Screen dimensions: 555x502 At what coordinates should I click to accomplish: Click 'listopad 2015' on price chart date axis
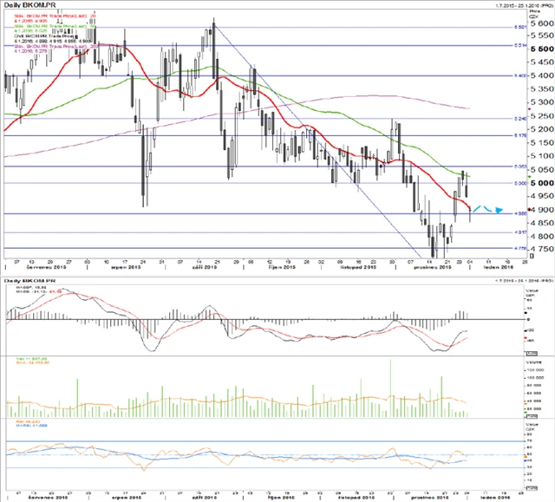click(358, 267)
